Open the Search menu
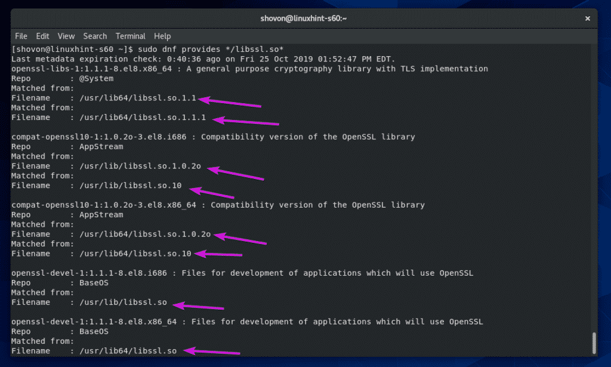This screenshot has height=367, width=611. point(95,36)
